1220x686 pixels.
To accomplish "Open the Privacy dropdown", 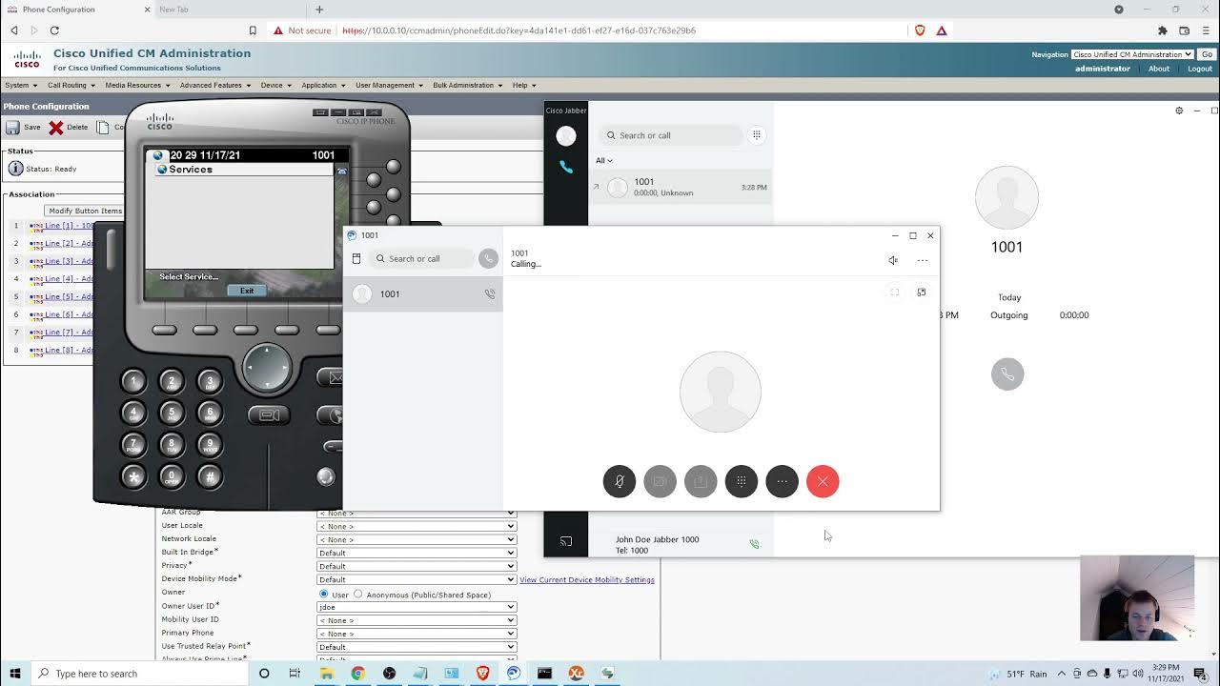I will (x=417, y=566).
